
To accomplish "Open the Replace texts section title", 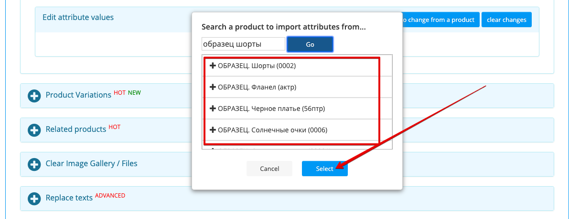I will (x=69, y=198).
